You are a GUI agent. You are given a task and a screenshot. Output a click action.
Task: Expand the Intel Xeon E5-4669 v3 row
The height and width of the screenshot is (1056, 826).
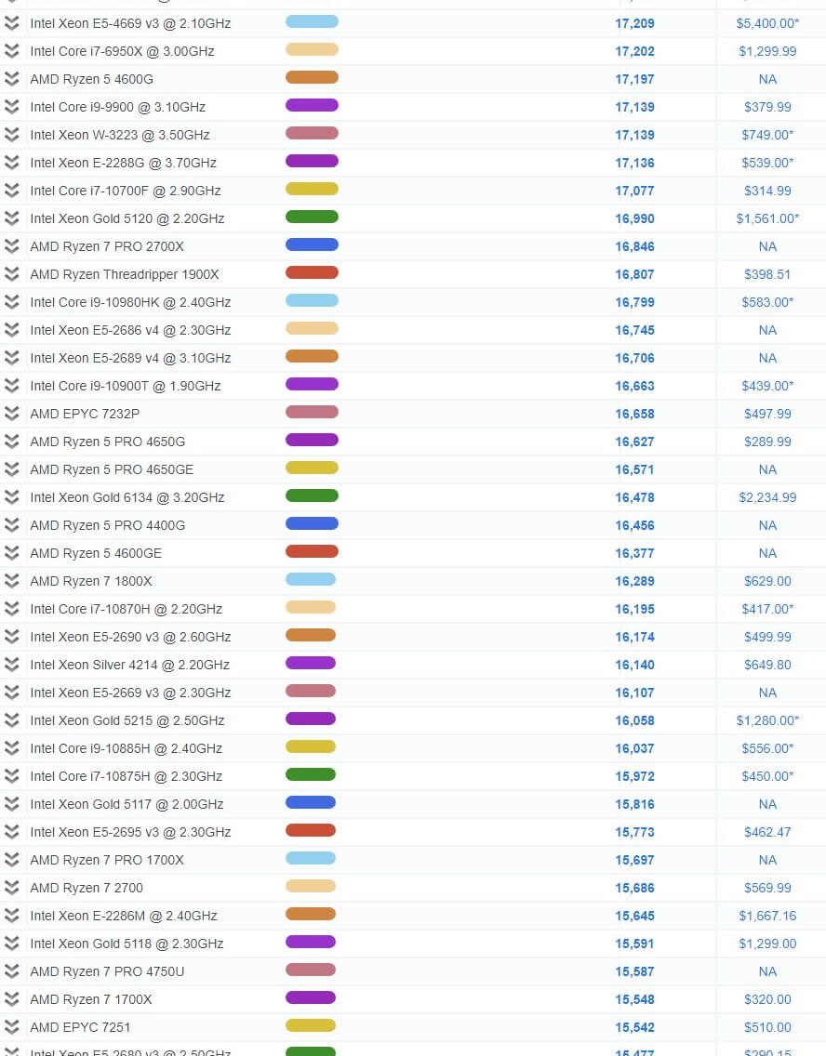[x=11, y=23]
